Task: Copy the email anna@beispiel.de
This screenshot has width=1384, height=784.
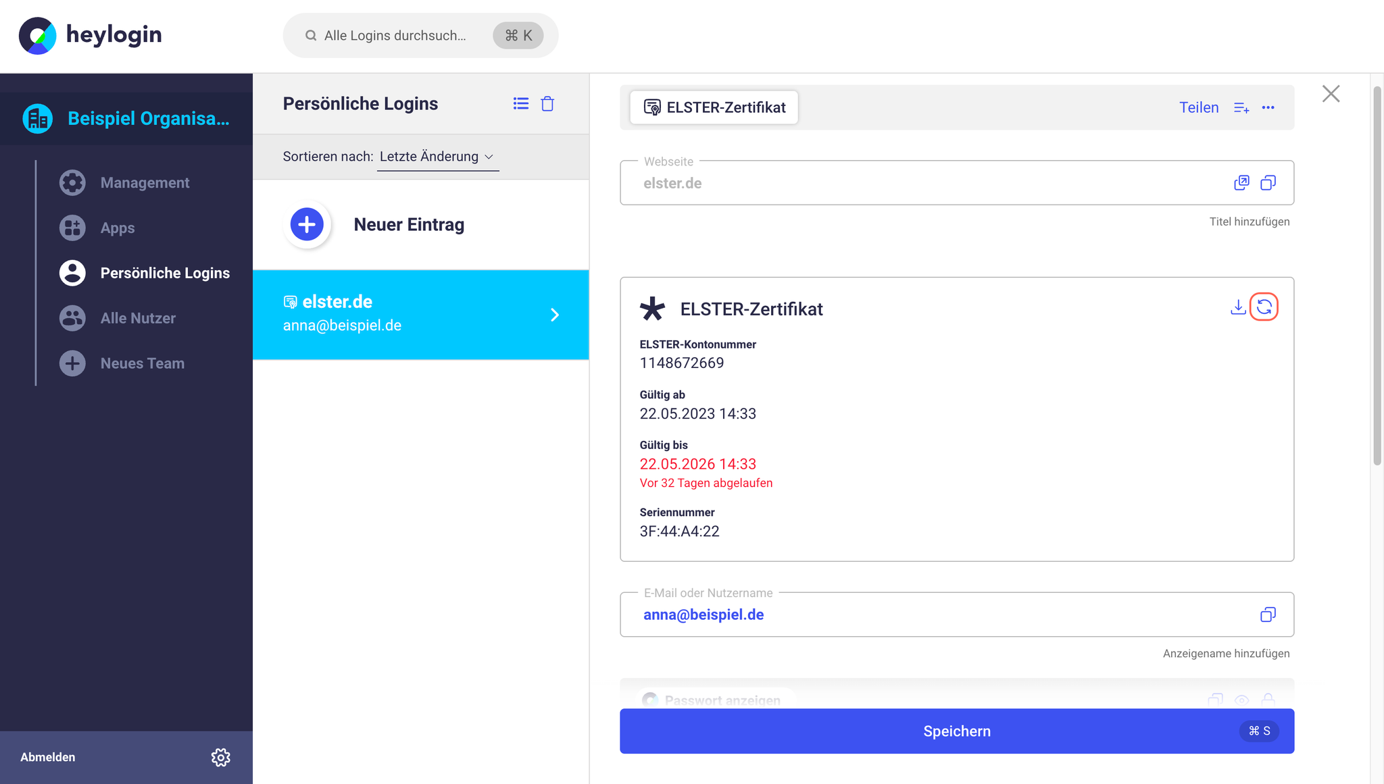Action: 1268,615
